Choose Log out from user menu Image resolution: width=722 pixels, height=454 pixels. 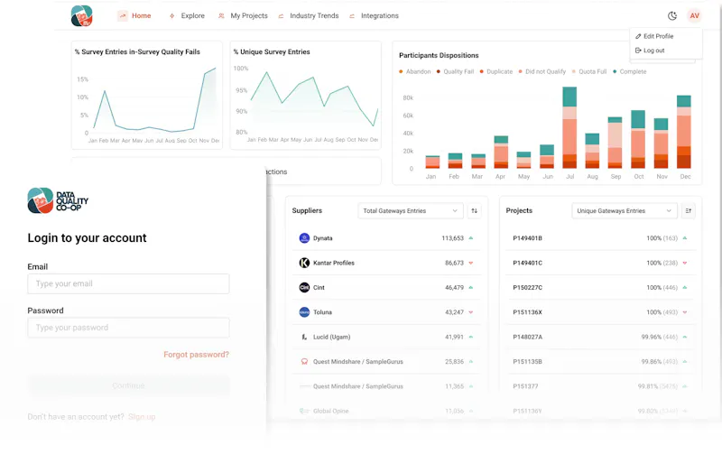point(650,51)
